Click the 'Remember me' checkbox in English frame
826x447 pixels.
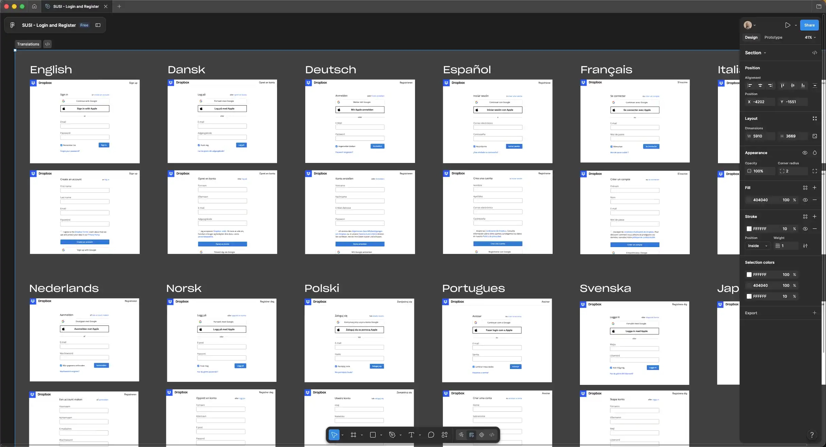click(x=61, y=145)
